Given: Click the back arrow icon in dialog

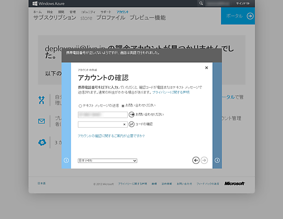Looking at the screenshot, I should [196, 160].
